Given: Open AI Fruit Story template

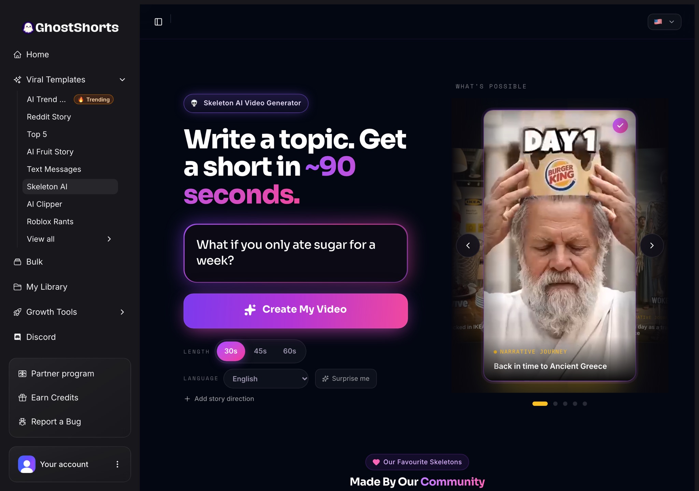Looking at the screenshot, I should 50,152.
